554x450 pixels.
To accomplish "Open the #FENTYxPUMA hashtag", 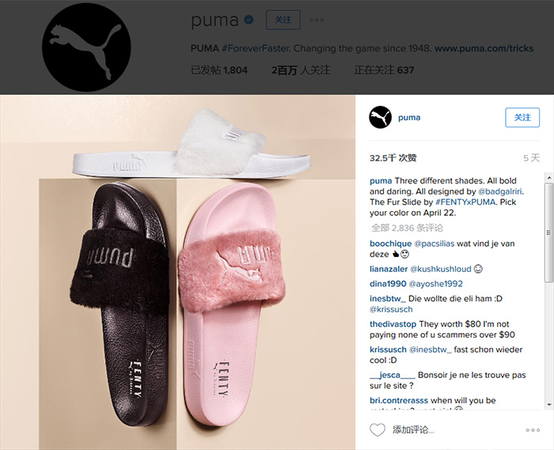I will point(465,202).
